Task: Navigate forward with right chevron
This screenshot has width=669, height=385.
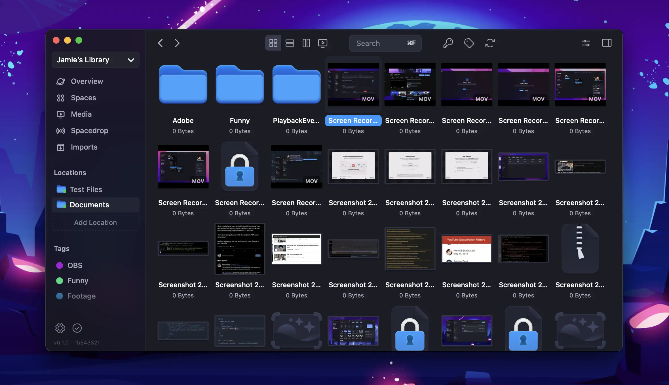Action: coord(177,43)
